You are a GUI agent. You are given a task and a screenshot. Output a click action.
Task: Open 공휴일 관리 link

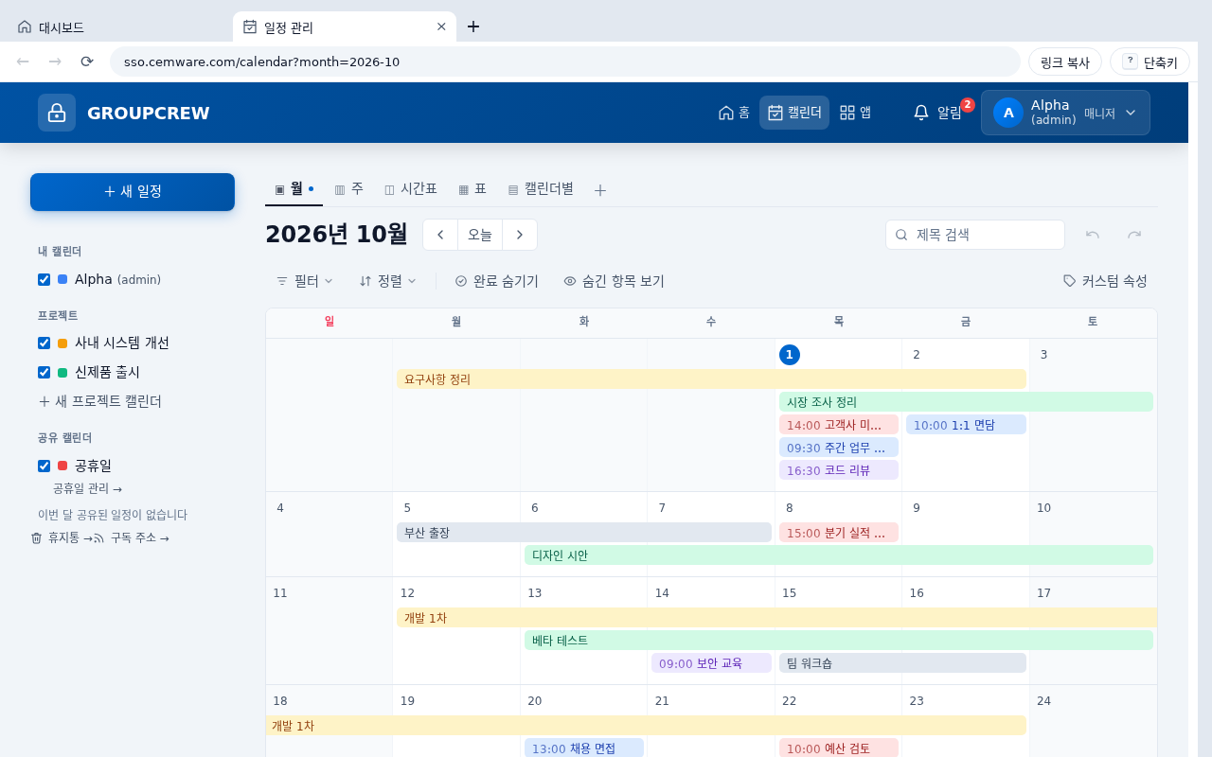tap(87, 488)
